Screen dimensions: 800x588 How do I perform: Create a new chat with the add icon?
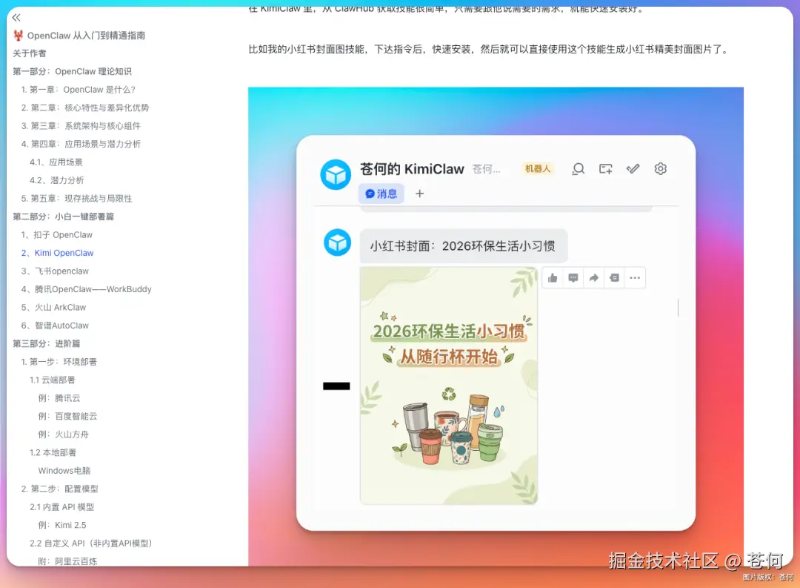605,168
